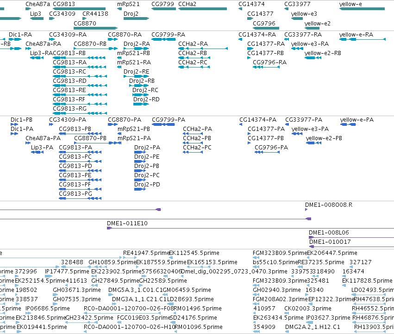Select the yellow-e gene label
Screen dimensions: 394x334
tap(350, 4)
